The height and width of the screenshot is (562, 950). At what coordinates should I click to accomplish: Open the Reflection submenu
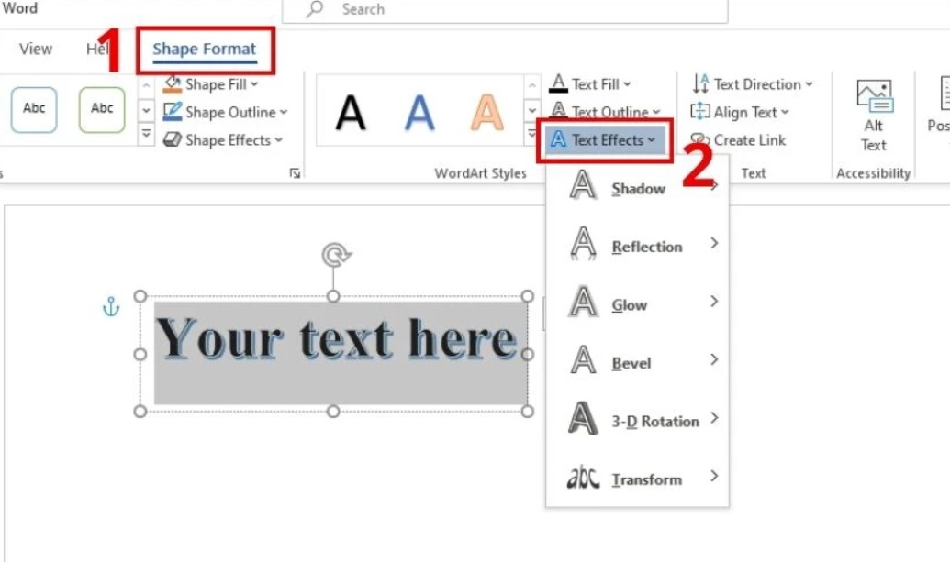637,247
